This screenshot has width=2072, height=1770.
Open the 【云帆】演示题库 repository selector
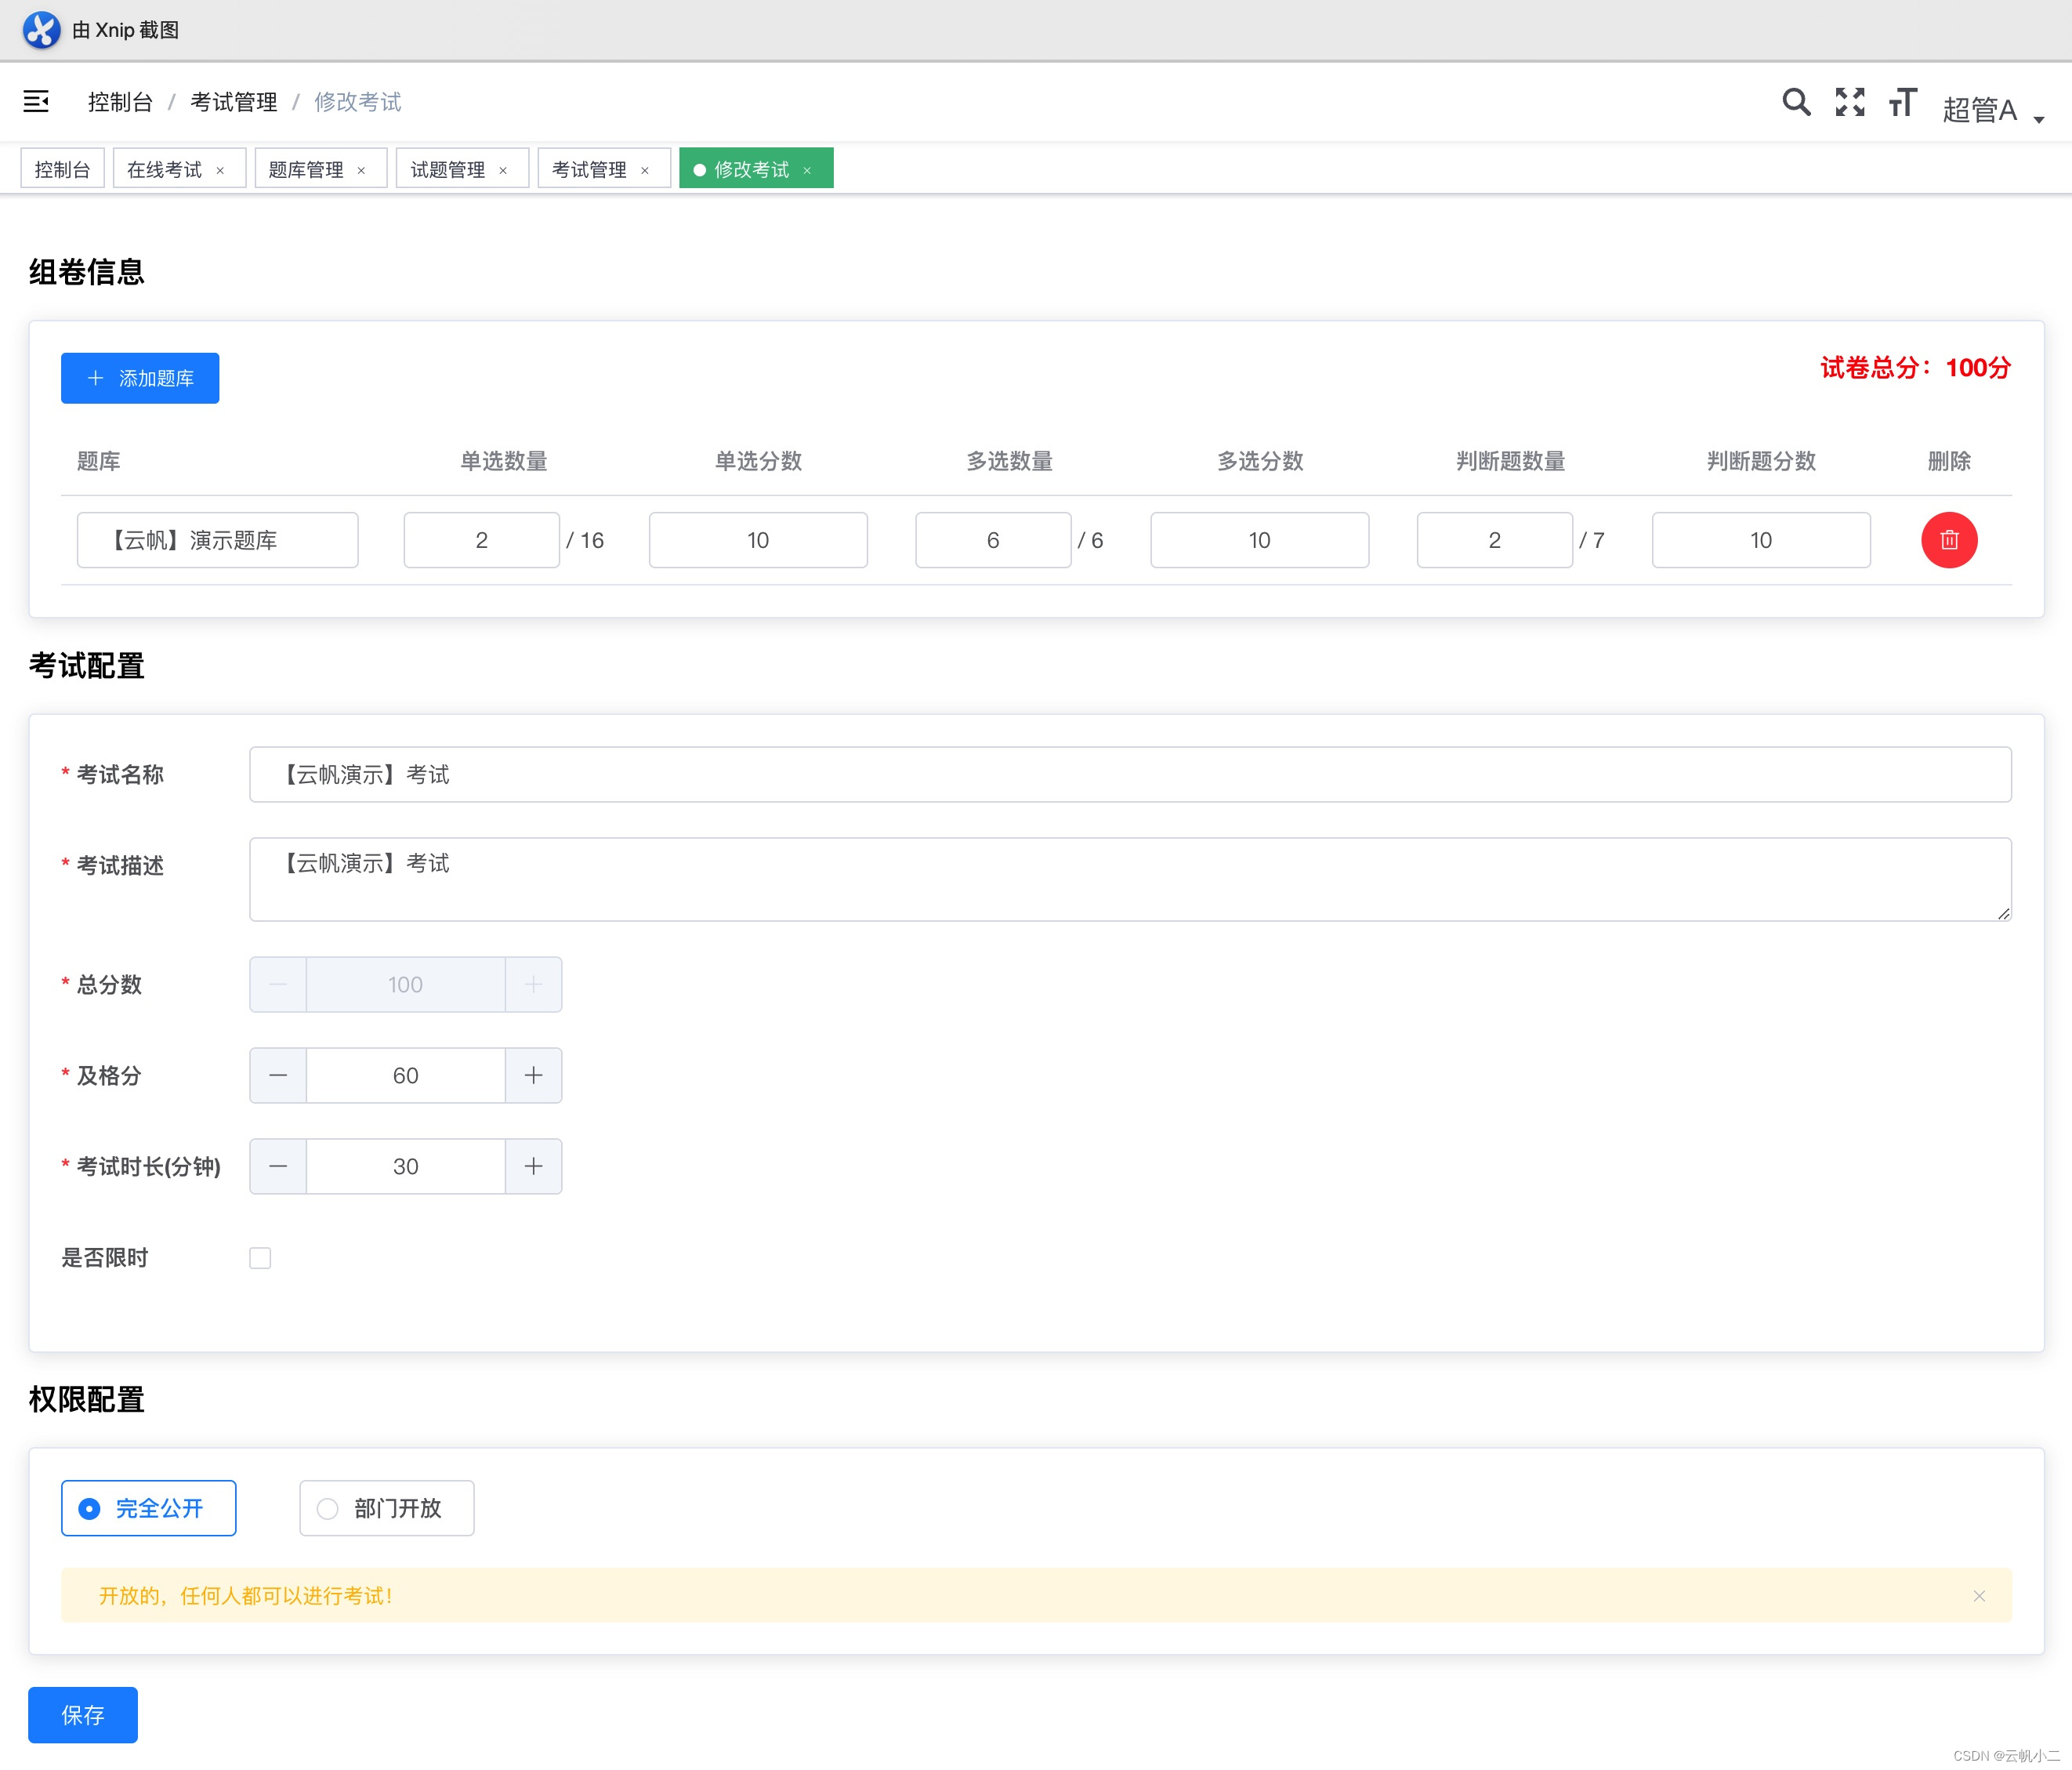pos(217,540)
